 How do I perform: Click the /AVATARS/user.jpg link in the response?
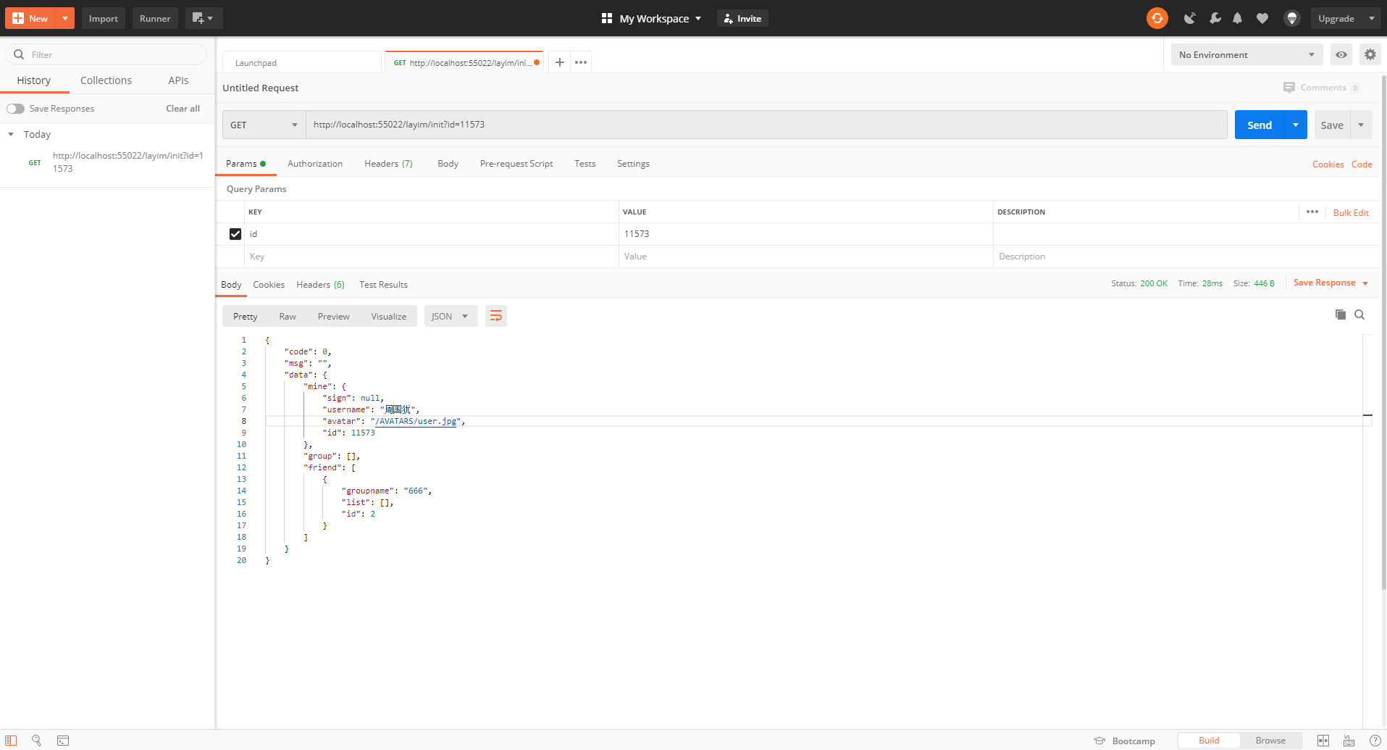[x=416, y=421]
